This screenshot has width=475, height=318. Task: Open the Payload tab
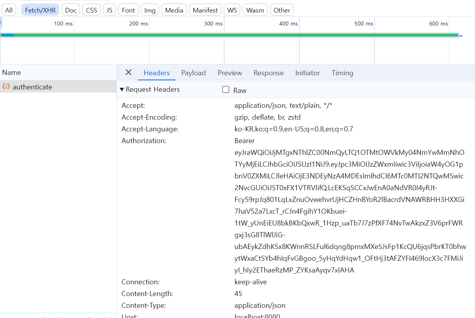pyautogui.click(x=194, y=73)
